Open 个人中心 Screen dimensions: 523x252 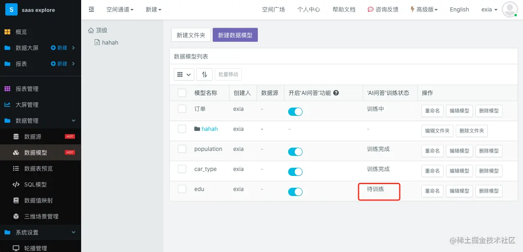309,9
